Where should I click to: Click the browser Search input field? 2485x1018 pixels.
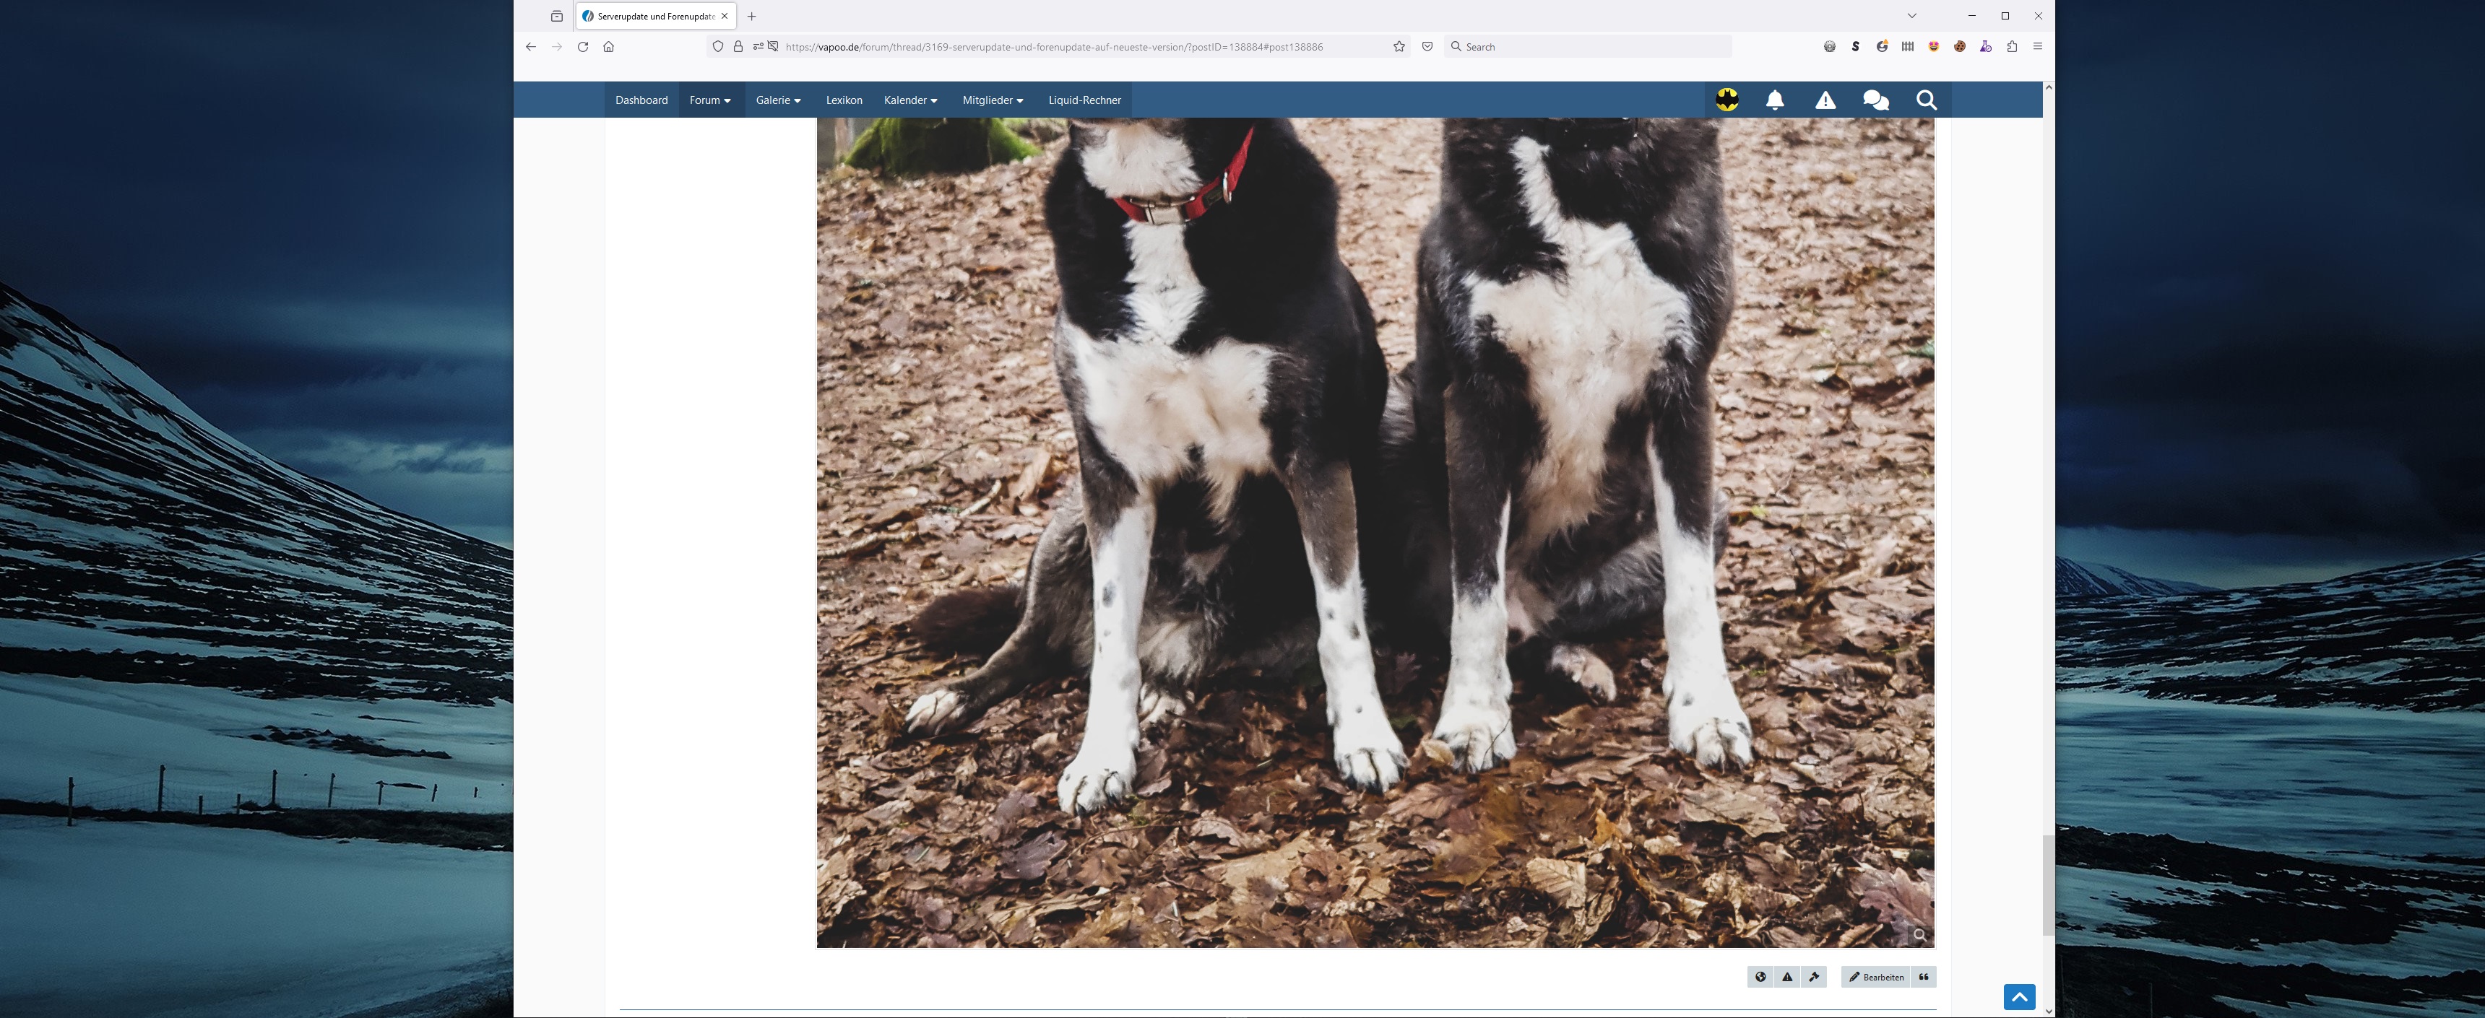click(1591, 46)
